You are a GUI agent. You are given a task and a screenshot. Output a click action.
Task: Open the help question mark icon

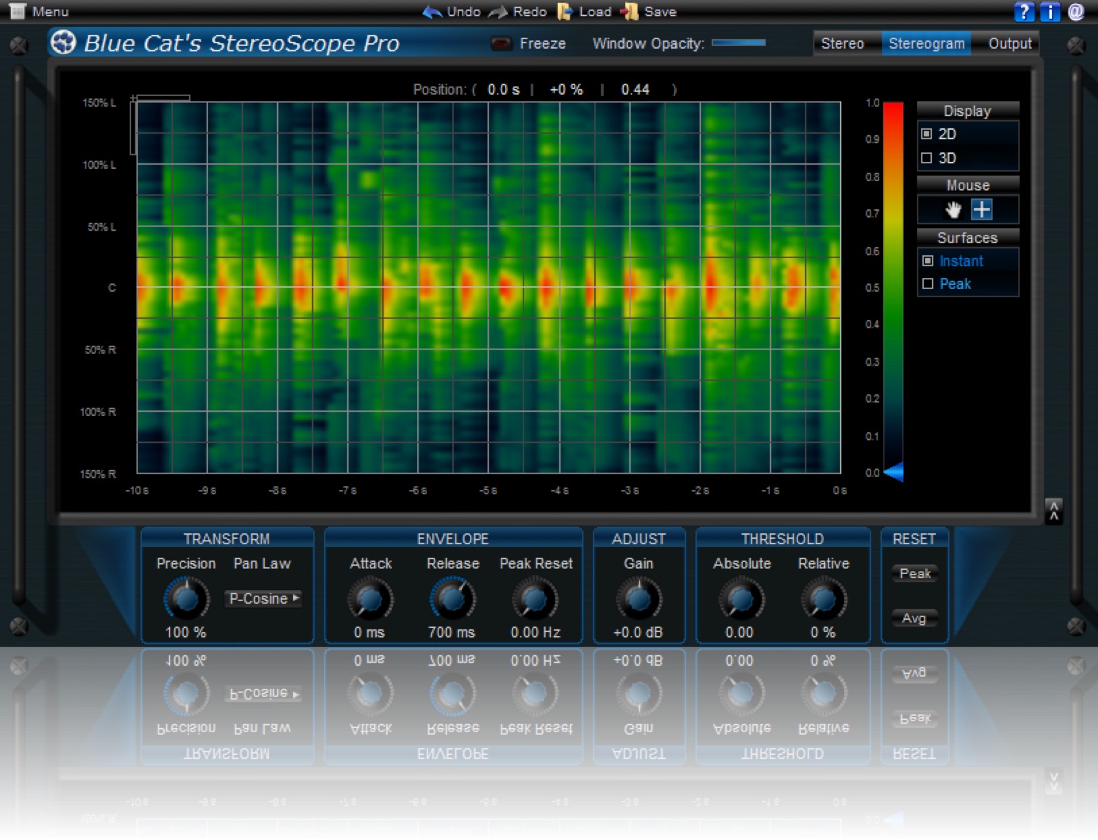tap(1024, 12)
